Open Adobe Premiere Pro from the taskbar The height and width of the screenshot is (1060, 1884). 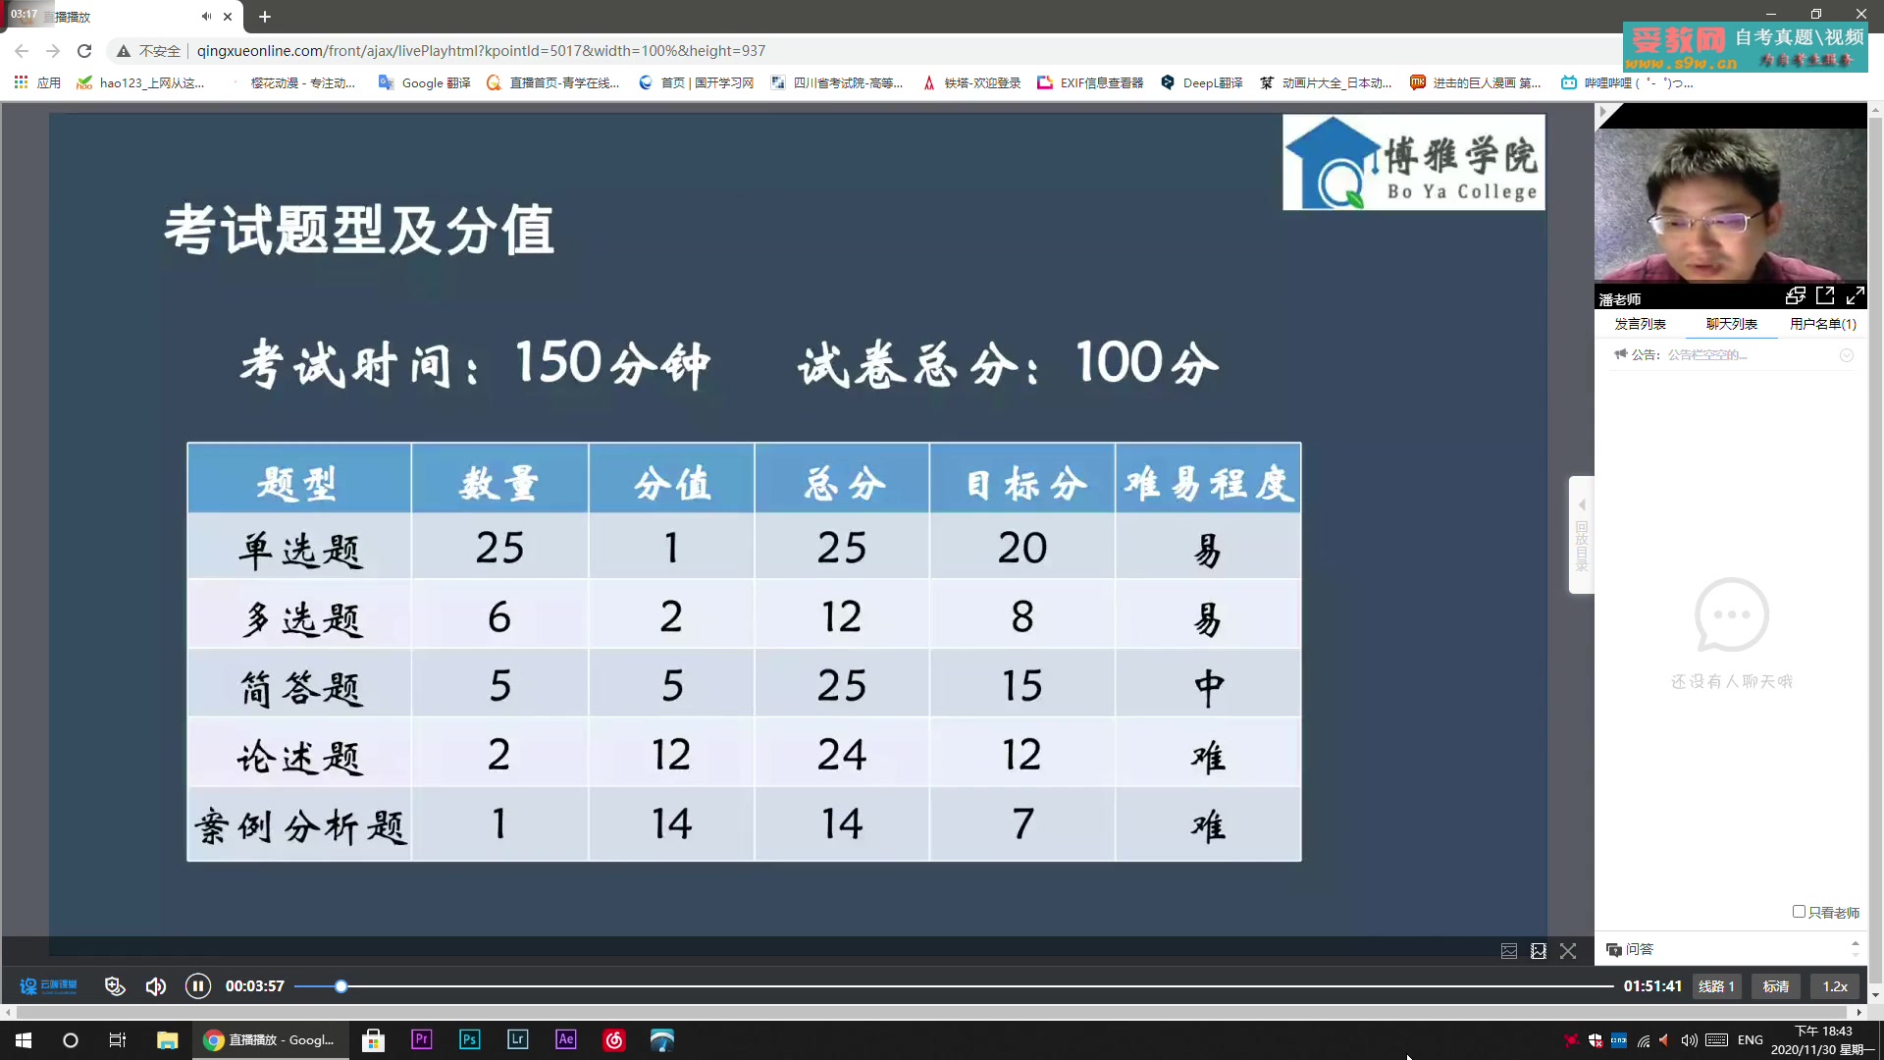421,1039
